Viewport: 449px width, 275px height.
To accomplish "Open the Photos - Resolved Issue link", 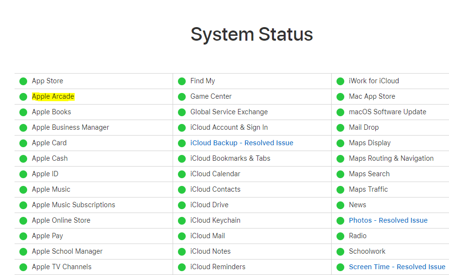I will [388, 220].
